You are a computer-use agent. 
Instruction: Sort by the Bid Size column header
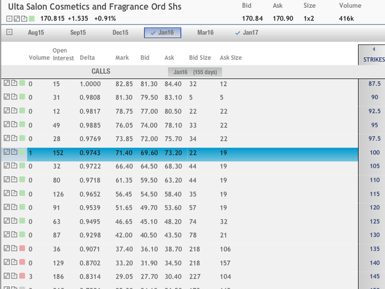click(x=200, y=58)
